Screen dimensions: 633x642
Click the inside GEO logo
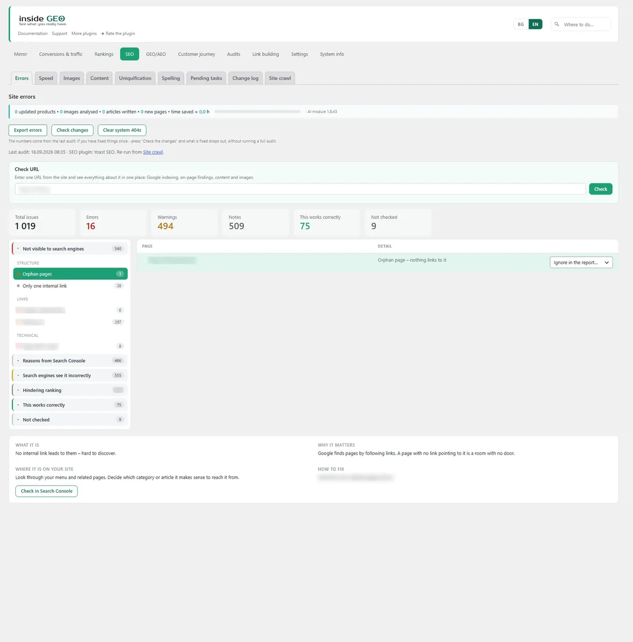pyautogui.click(x=42, y=20)
